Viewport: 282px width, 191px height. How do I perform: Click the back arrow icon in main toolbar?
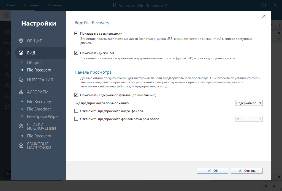(x=6, y=15)
